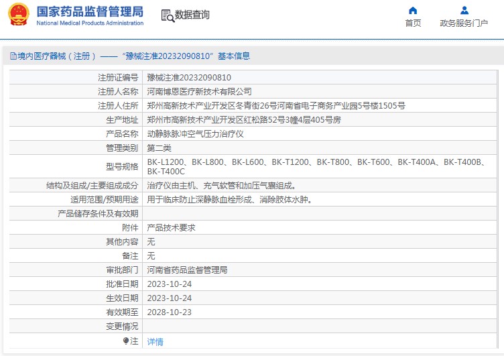Click the 备注 row label
Viewport: 504px width, 356px height.
(130, 256)
